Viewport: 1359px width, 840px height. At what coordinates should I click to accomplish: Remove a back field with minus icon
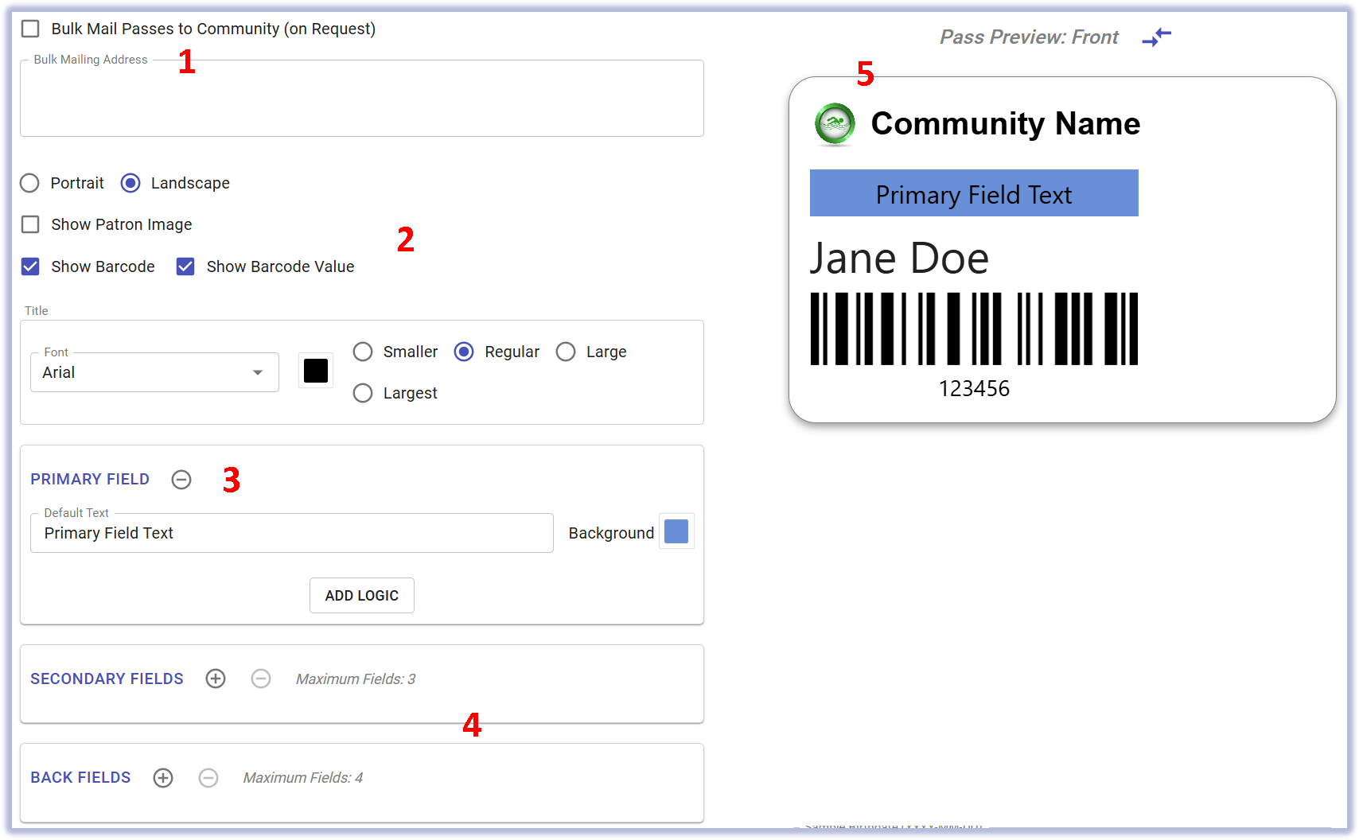point(208,778)
